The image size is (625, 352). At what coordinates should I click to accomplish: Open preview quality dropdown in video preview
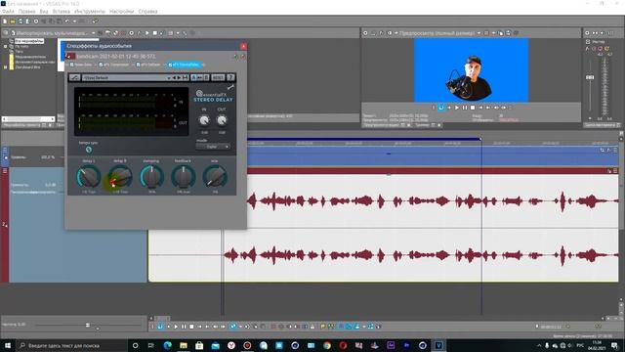pyautogui.click(x=479, y=33)
